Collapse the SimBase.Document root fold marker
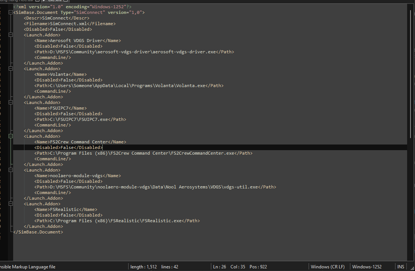 tap(11, 12)
